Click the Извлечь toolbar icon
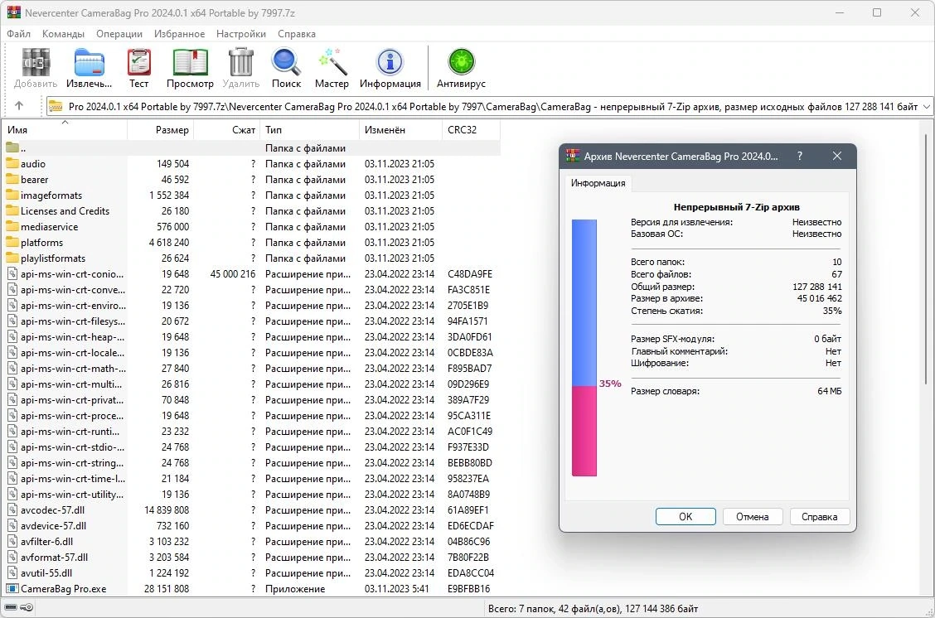Screen dimensions: 935x618 [89, 63]
